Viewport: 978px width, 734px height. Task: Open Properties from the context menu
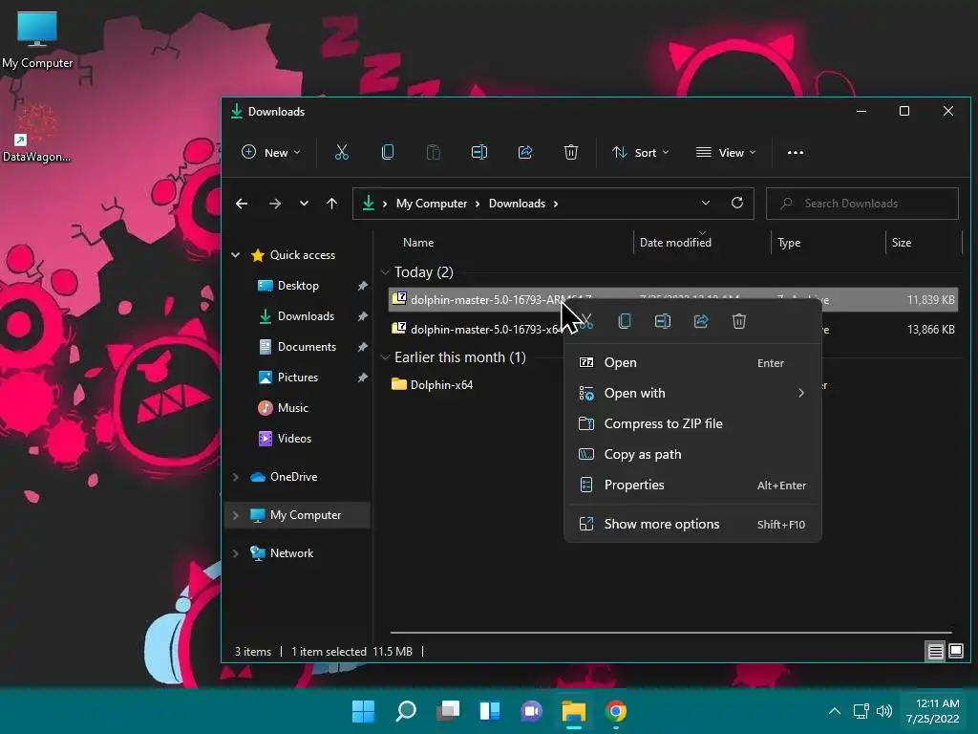click(x=692, y=485)
